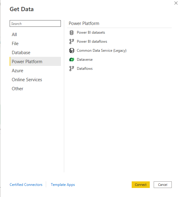Select the File category
Viewport: 179px width, 197px height.
tap(35, 44)
